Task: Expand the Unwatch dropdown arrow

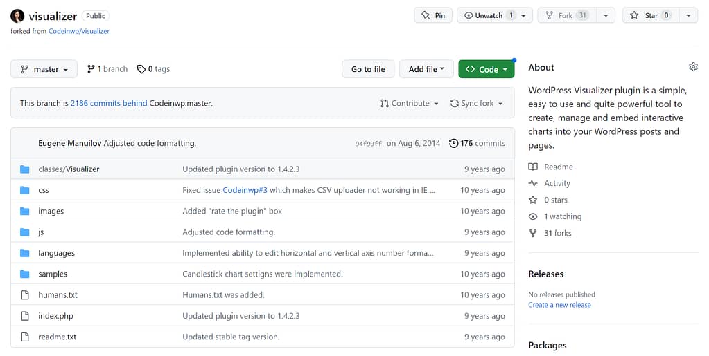Action: pos(524,15)
